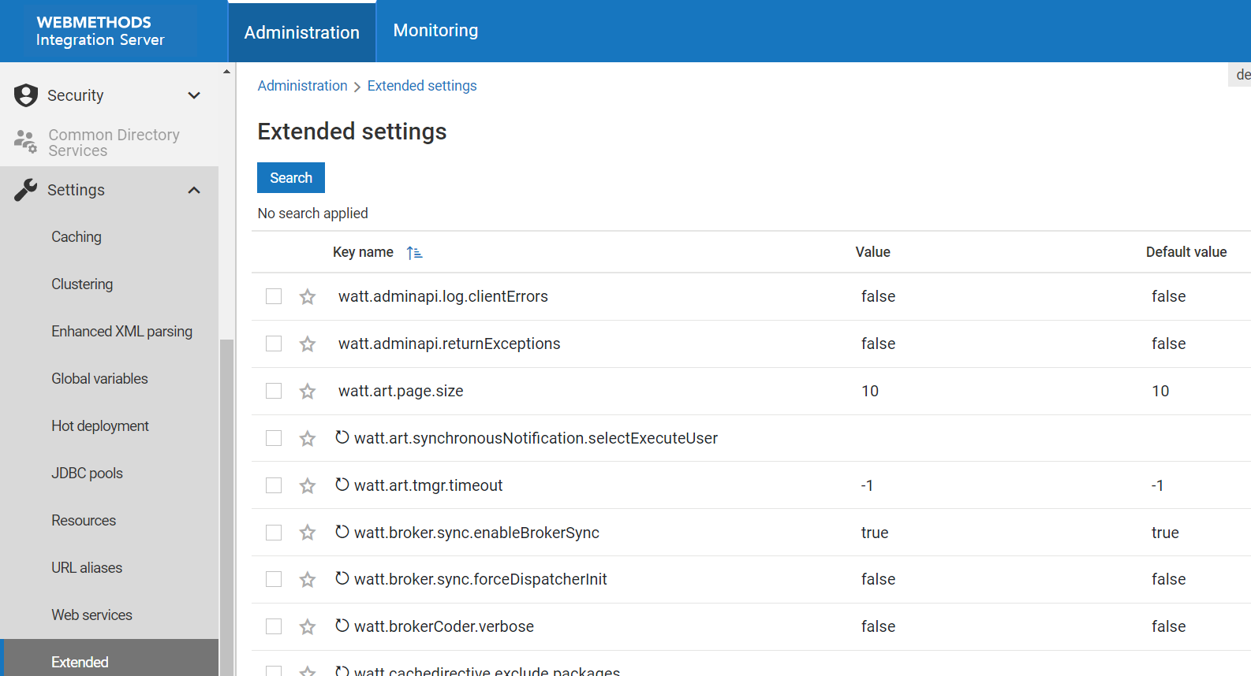This screenshot has width=1251, height=676.
Task: Check the watt.broker.sync.forceDispatcherInit checkbox
Action: coord(274,579)
